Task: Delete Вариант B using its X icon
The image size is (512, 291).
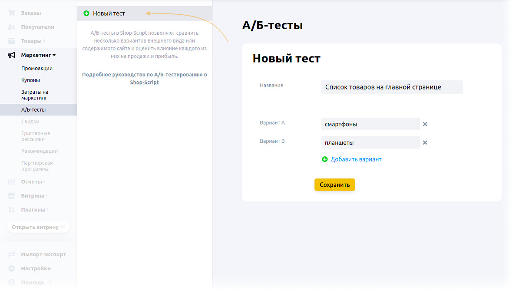Action: coord(425,143)
